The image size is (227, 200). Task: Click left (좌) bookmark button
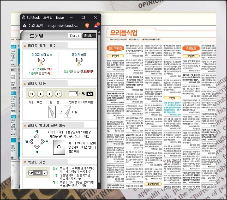[31, 173]
